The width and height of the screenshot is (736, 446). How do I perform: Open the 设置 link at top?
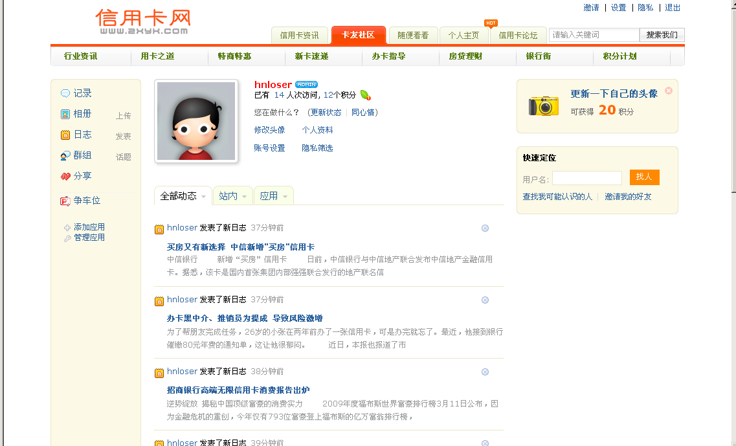619,8
